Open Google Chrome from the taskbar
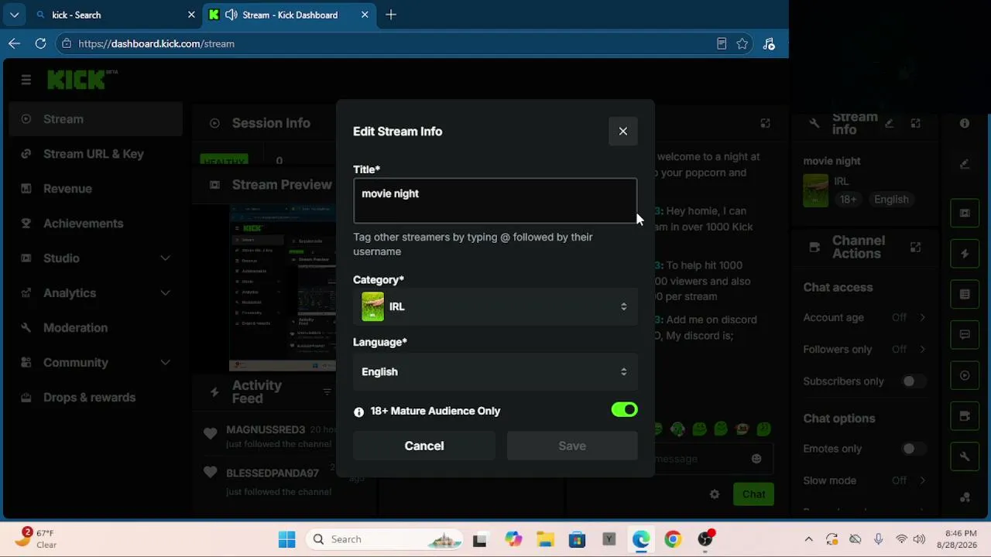 [673, 540]
